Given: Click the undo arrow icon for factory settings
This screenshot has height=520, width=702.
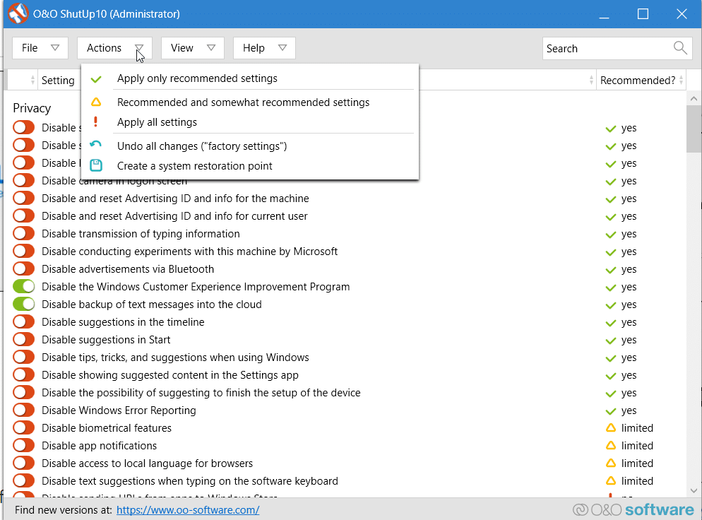Looking at the screenshot, I should coord(95,144).
